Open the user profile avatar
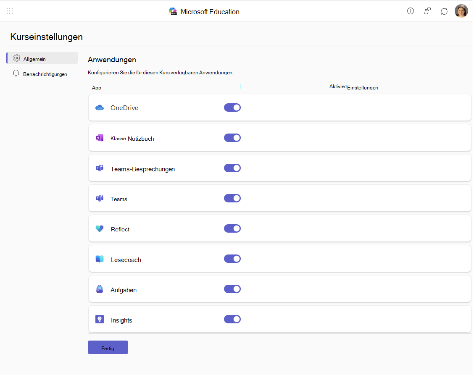Image resolution: width=474 pixels, height=375 pixels. point(461,11)
